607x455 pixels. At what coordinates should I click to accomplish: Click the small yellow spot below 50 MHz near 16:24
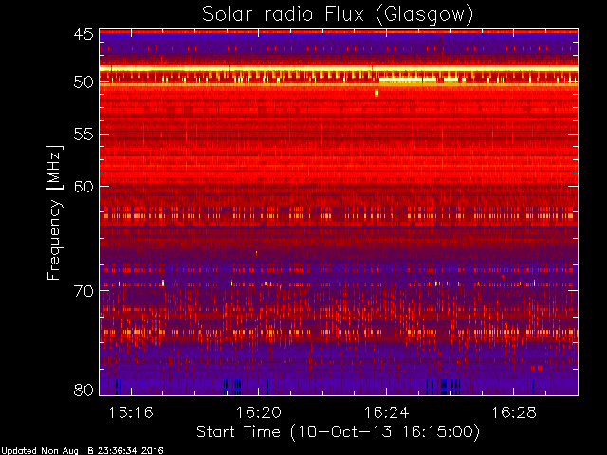pyautogui.click(x=377, y=93)
